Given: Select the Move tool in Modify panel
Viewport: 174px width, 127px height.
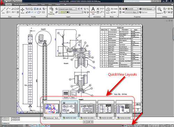Looking at the screenshot, I should point(22,10).
